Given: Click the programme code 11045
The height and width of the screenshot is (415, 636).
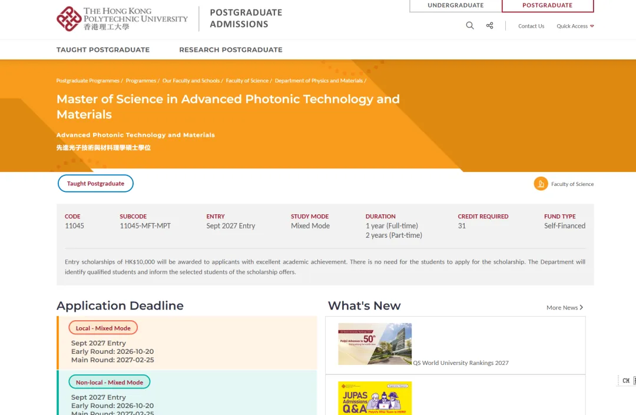Looking at the screenshot, I should coord(74,225).
